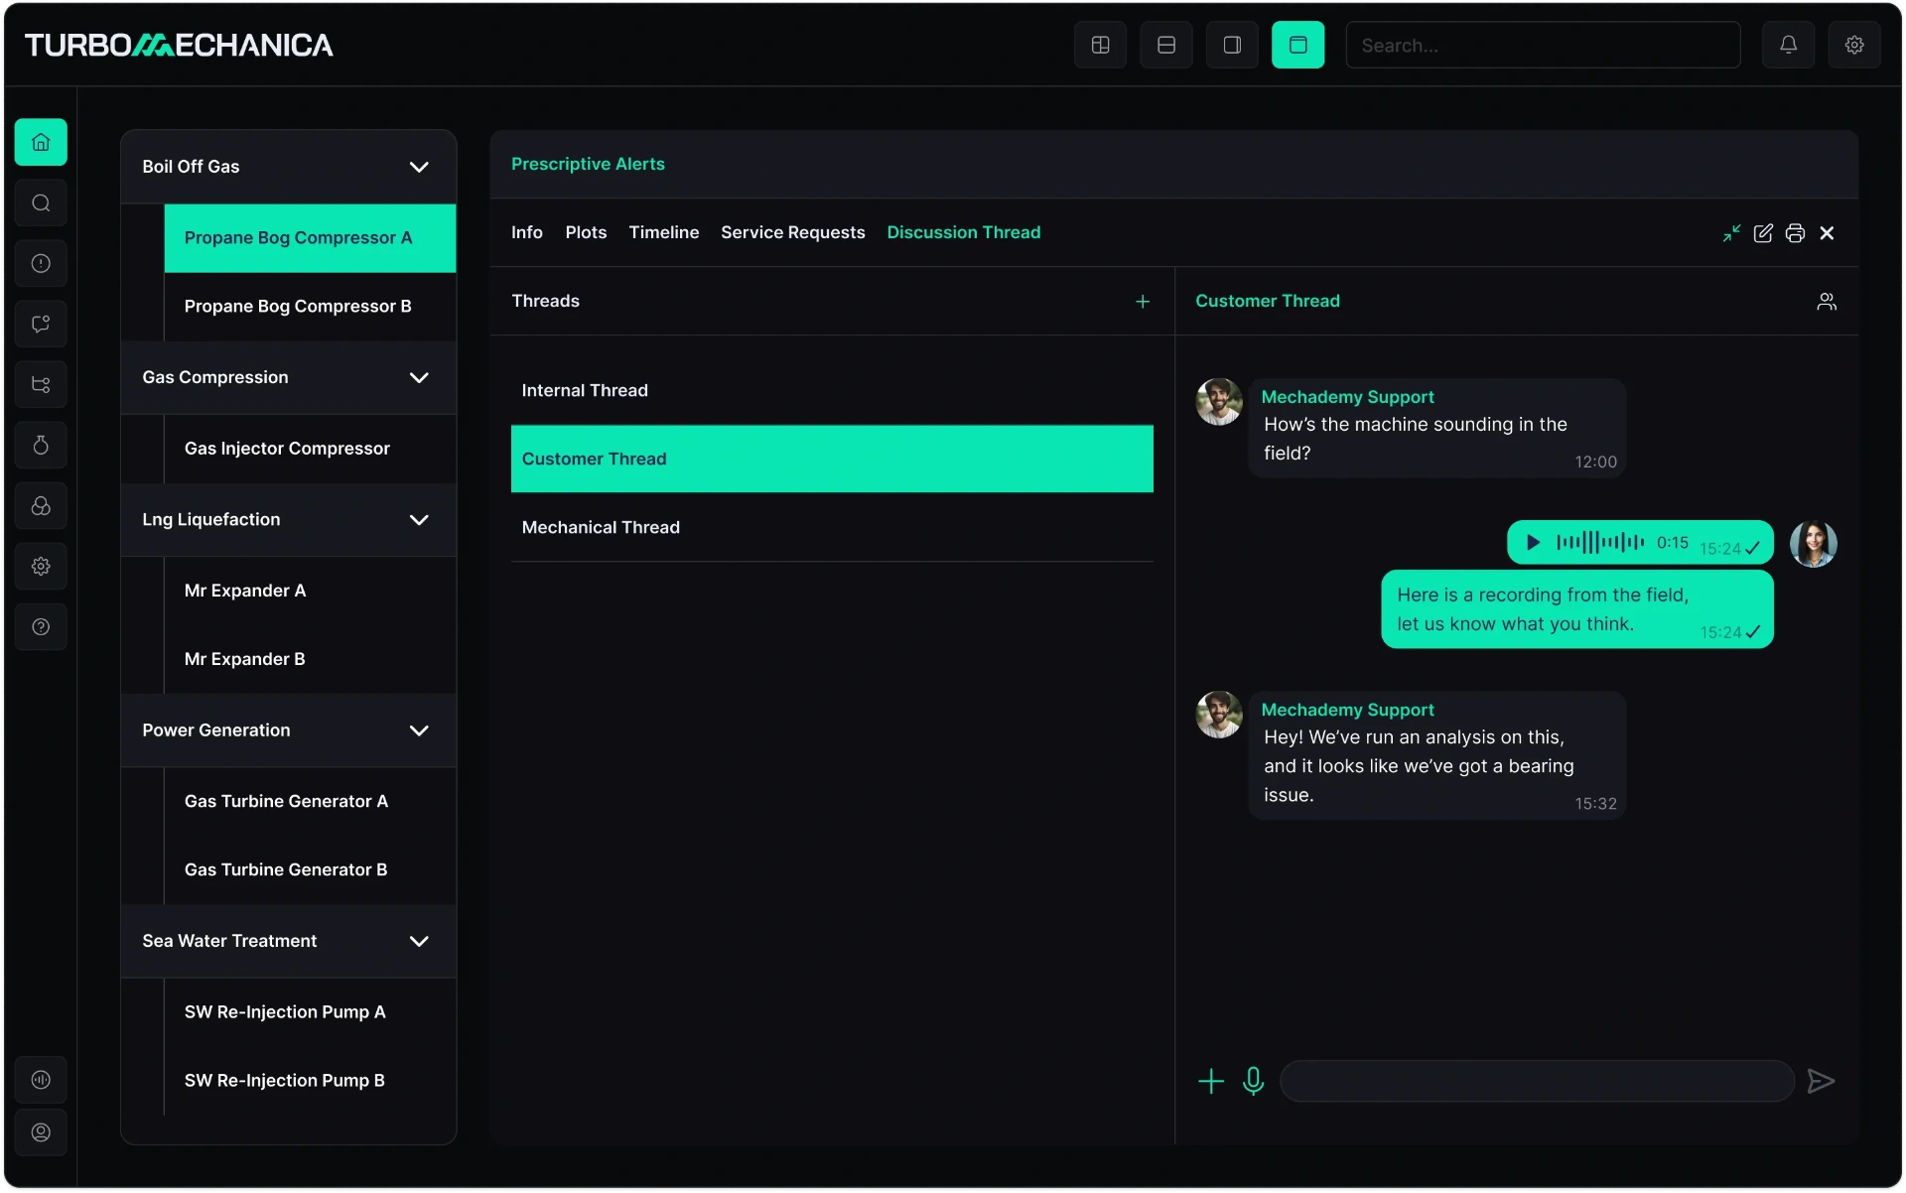
Task: Click the 'recording from the field' message
Action: pos(1577,609)
